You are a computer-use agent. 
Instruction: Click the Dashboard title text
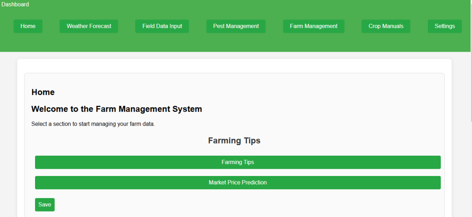[x=15, y=5]
